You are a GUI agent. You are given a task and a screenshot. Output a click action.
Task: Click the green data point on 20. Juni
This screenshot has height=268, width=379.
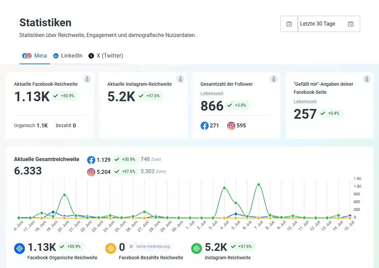click(64, 195)
